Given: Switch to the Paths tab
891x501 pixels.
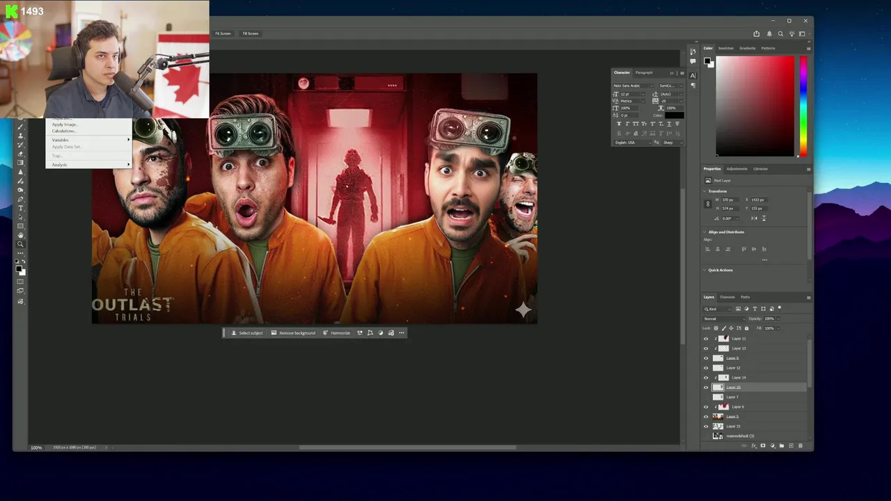Looking at the screenshot, I should click(x=746, y=297).
